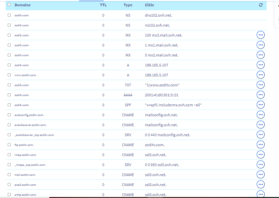Expand options for autodiscover.zoditv.com CNAME record
The image size is (279, 198).
pyautogui.click(x=261, y=125)
